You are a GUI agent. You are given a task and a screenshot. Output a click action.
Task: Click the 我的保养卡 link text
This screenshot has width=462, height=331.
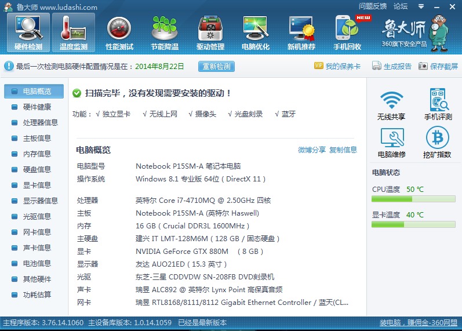click(x=343, y=66)
